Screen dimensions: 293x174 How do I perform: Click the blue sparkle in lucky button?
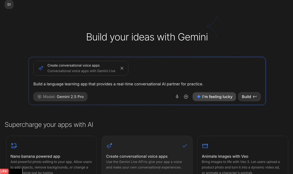[x=199, y=97]
